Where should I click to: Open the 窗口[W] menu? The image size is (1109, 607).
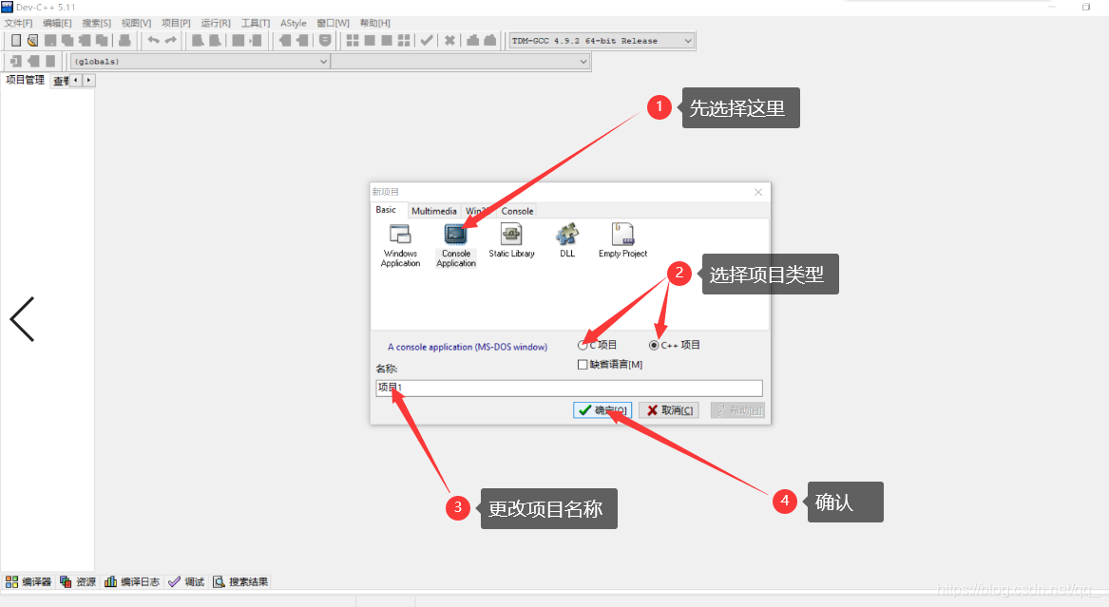(x=334, y=23)
